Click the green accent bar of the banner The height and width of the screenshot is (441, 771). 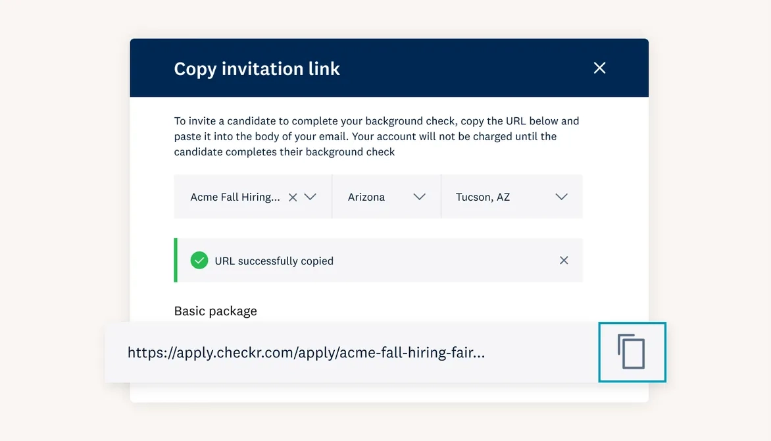pyautogui.click(x=176, y=261)
